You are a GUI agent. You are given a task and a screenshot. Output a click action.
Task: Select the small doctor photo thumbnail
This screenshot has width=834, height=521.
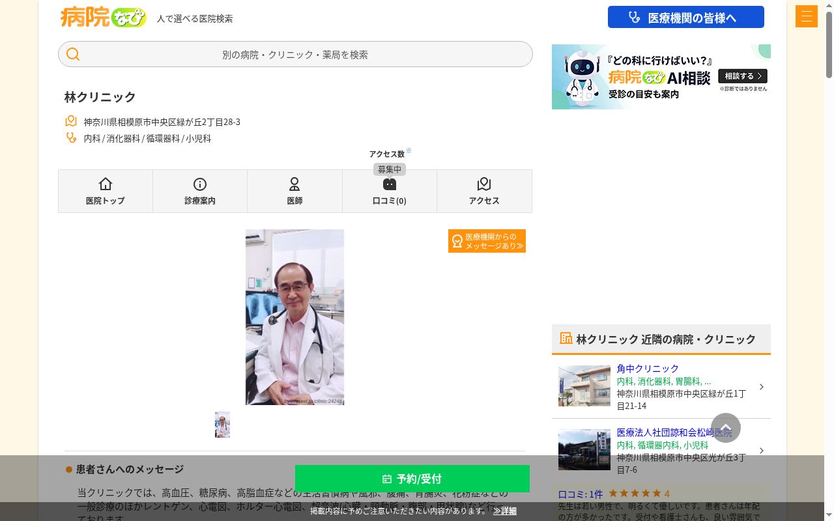(x=222, y=425)
